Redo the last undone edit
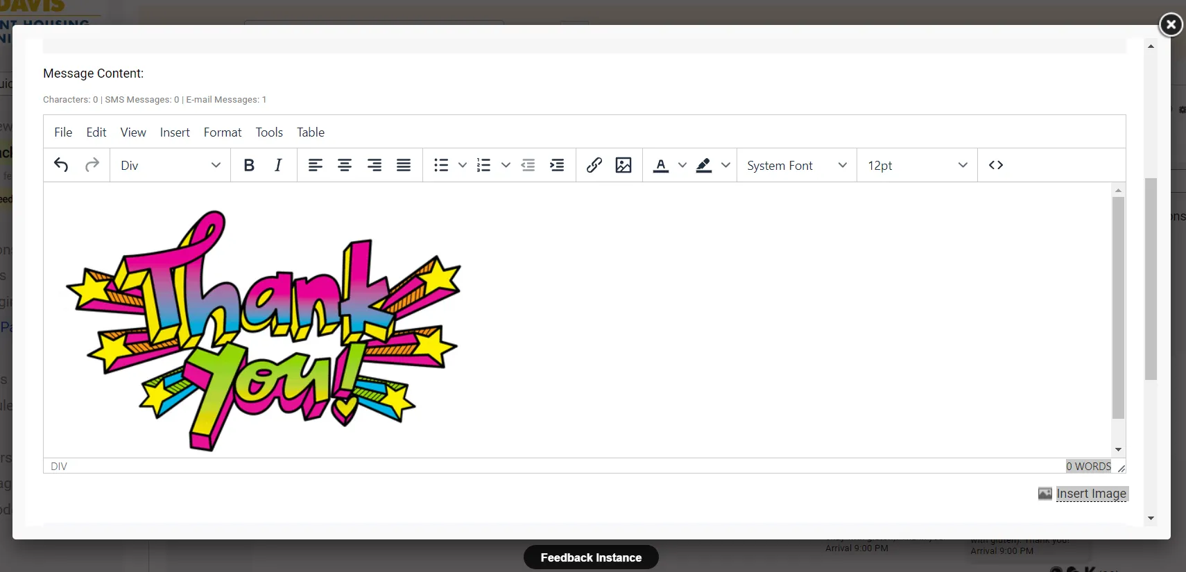This screenshot has width=1186, height=572. coord(92,165)
